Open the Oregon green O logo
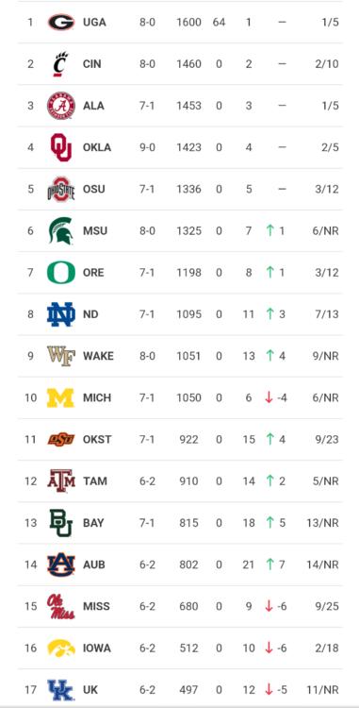This screenshot has height=708, width=359. 61,272
